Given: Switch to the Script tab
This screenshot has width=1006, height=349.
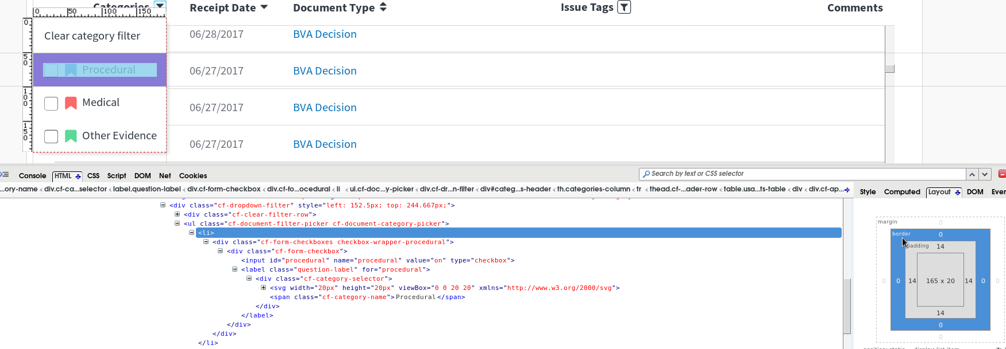Looking at the screenshot, I should pyautogui.click(x=117, y=176).
